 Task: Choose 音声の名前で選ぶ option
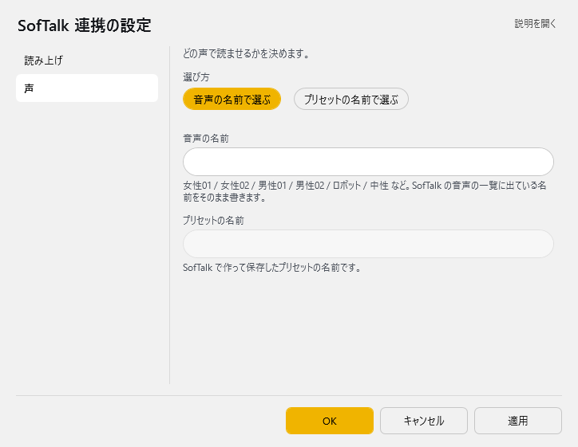point(232,100)
